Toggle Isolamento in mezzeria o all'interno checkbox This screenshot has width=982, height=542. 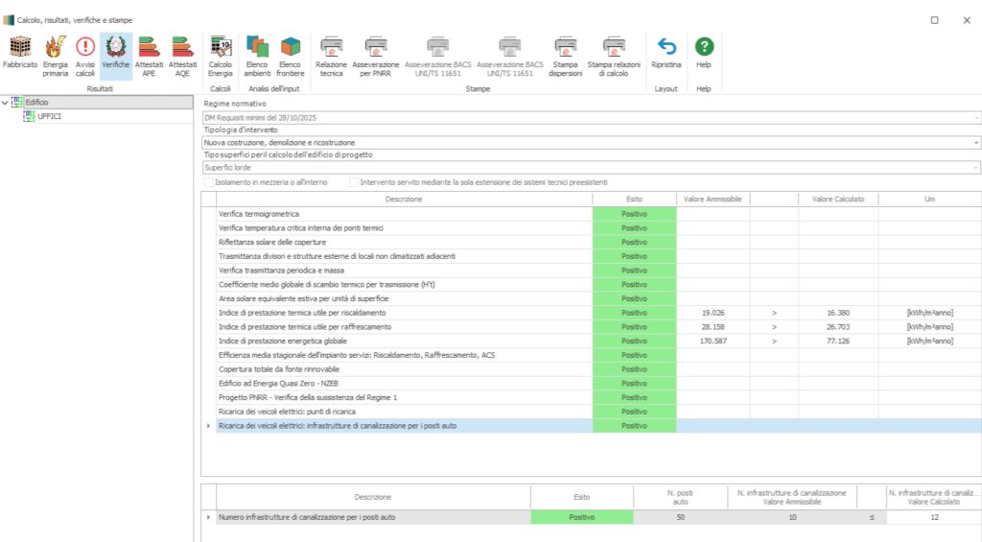(208, 182)
